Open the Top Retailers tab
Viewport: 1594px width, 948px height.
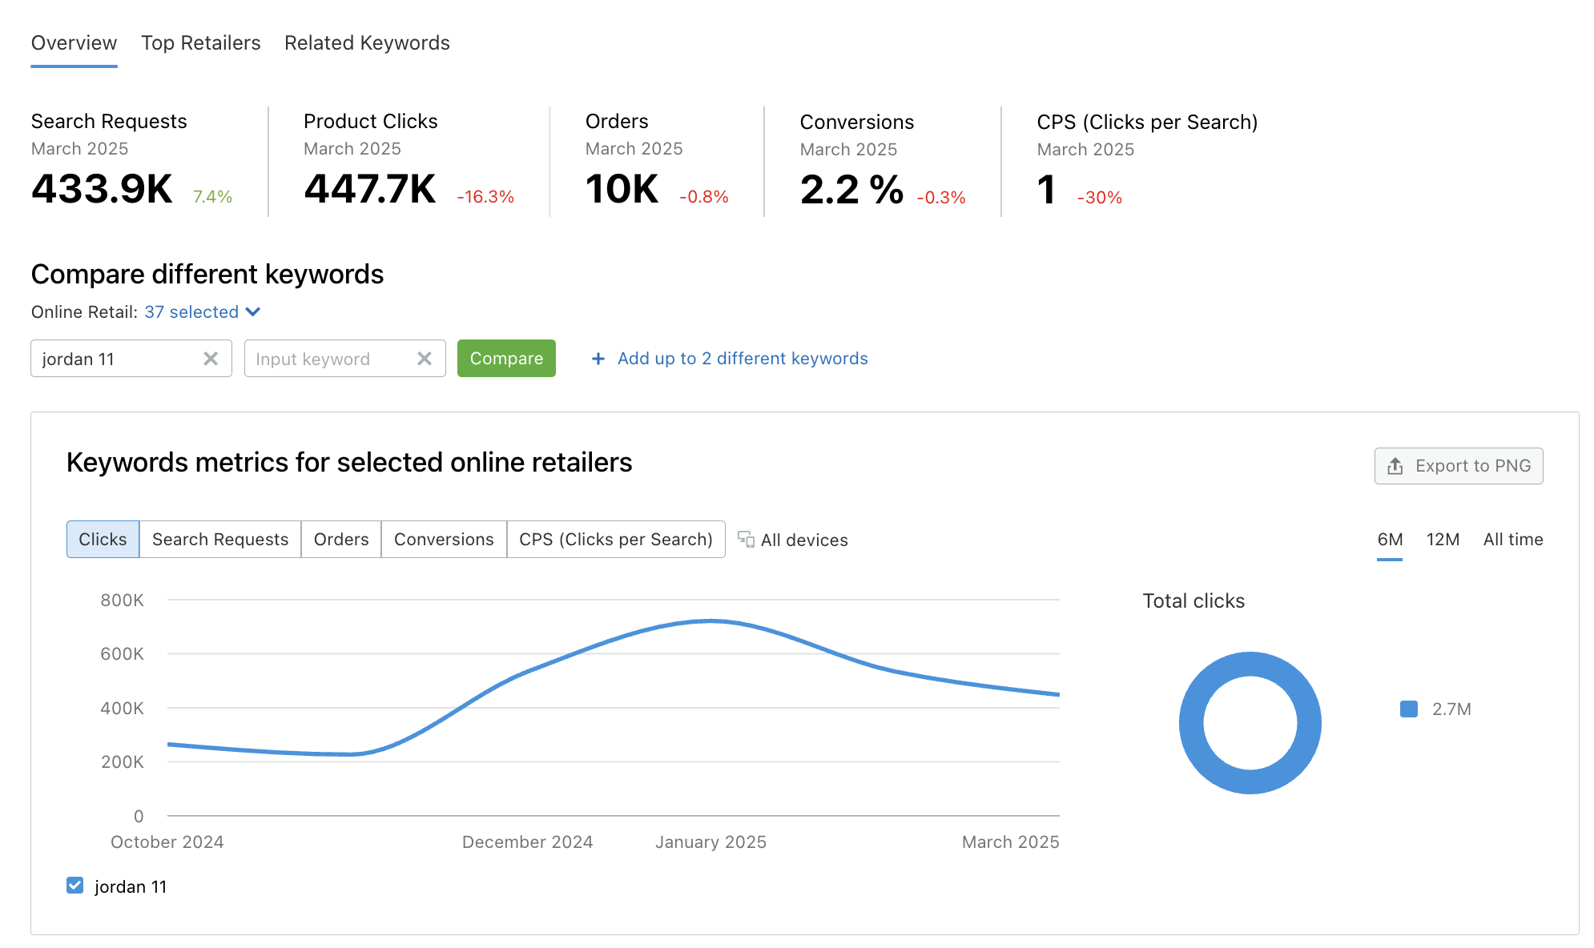click(200, 42)
